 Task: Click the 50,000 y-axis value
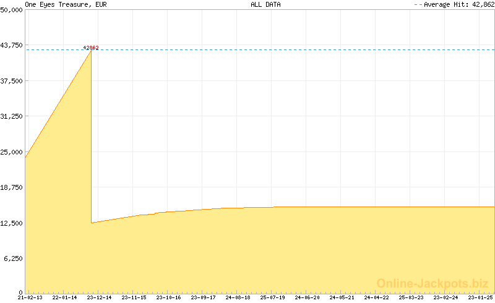pyautogui.click(x=12, y=10)
